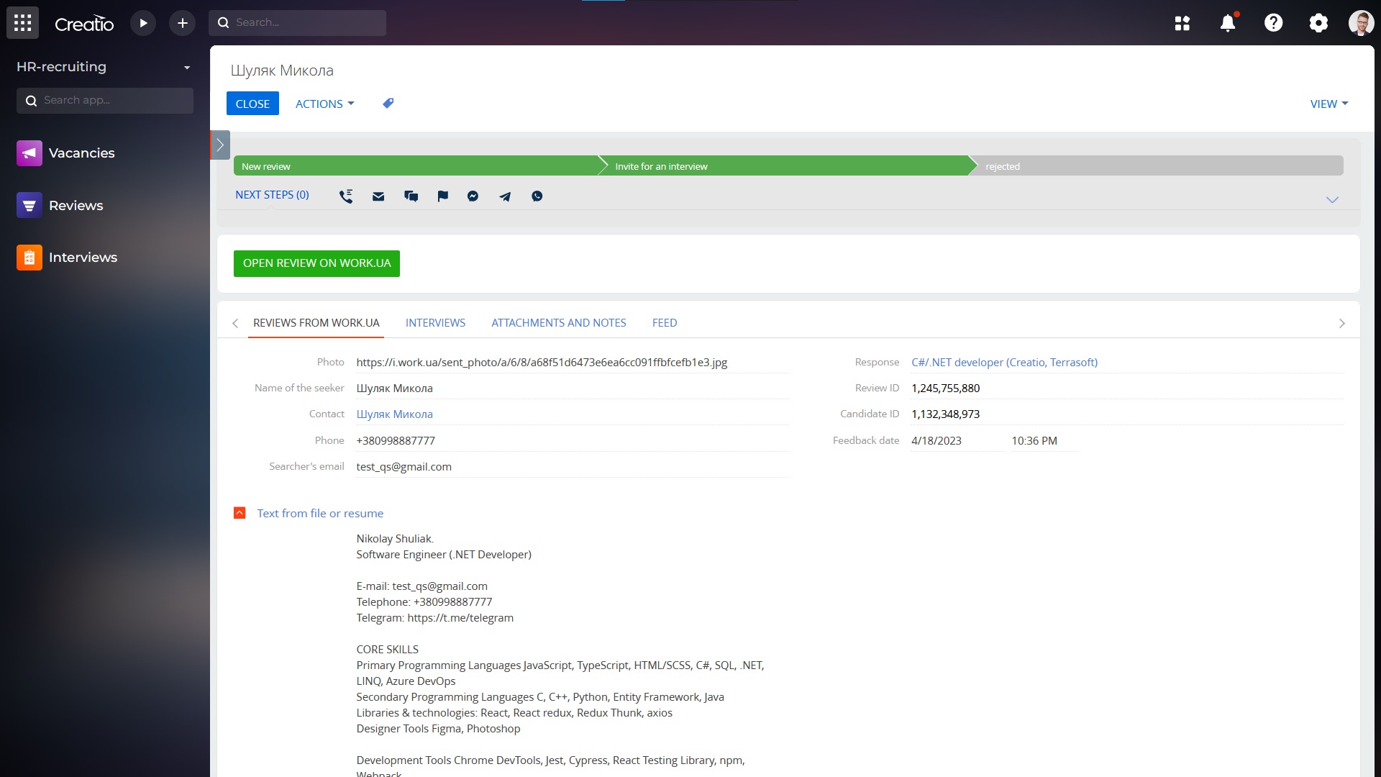Click the email envelope icon in next steps

378,196
